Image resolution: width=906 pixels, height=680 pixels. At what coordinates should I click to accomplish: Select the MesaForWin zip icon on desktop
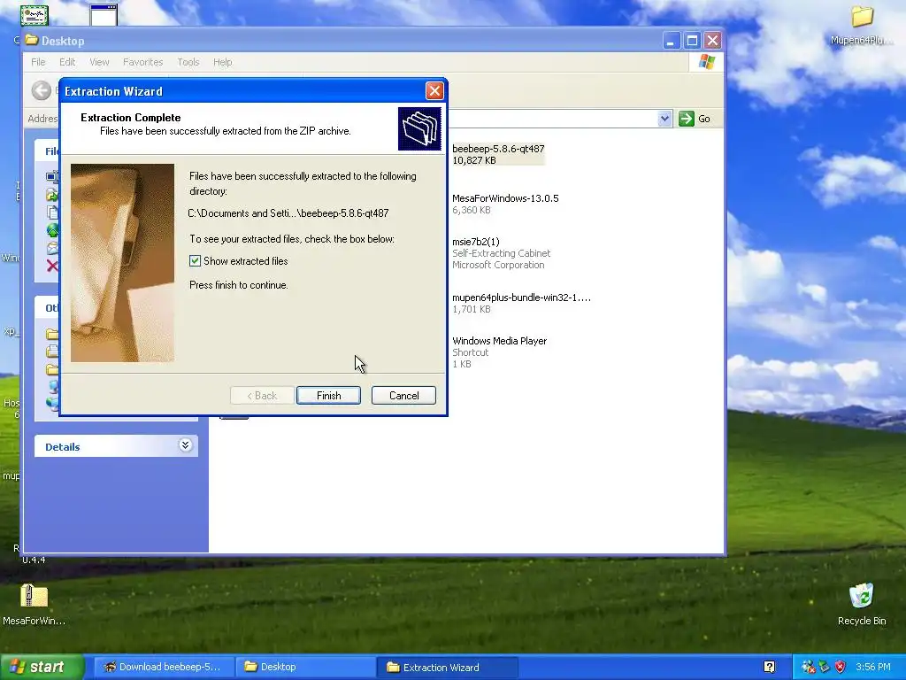[35, 604]
